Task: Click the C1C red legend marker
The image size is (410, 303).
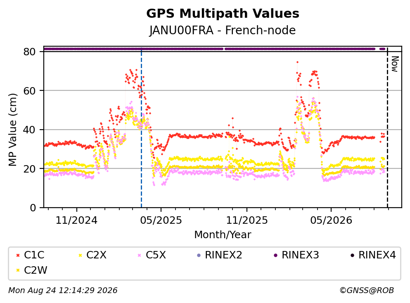Action: point(18,255)
